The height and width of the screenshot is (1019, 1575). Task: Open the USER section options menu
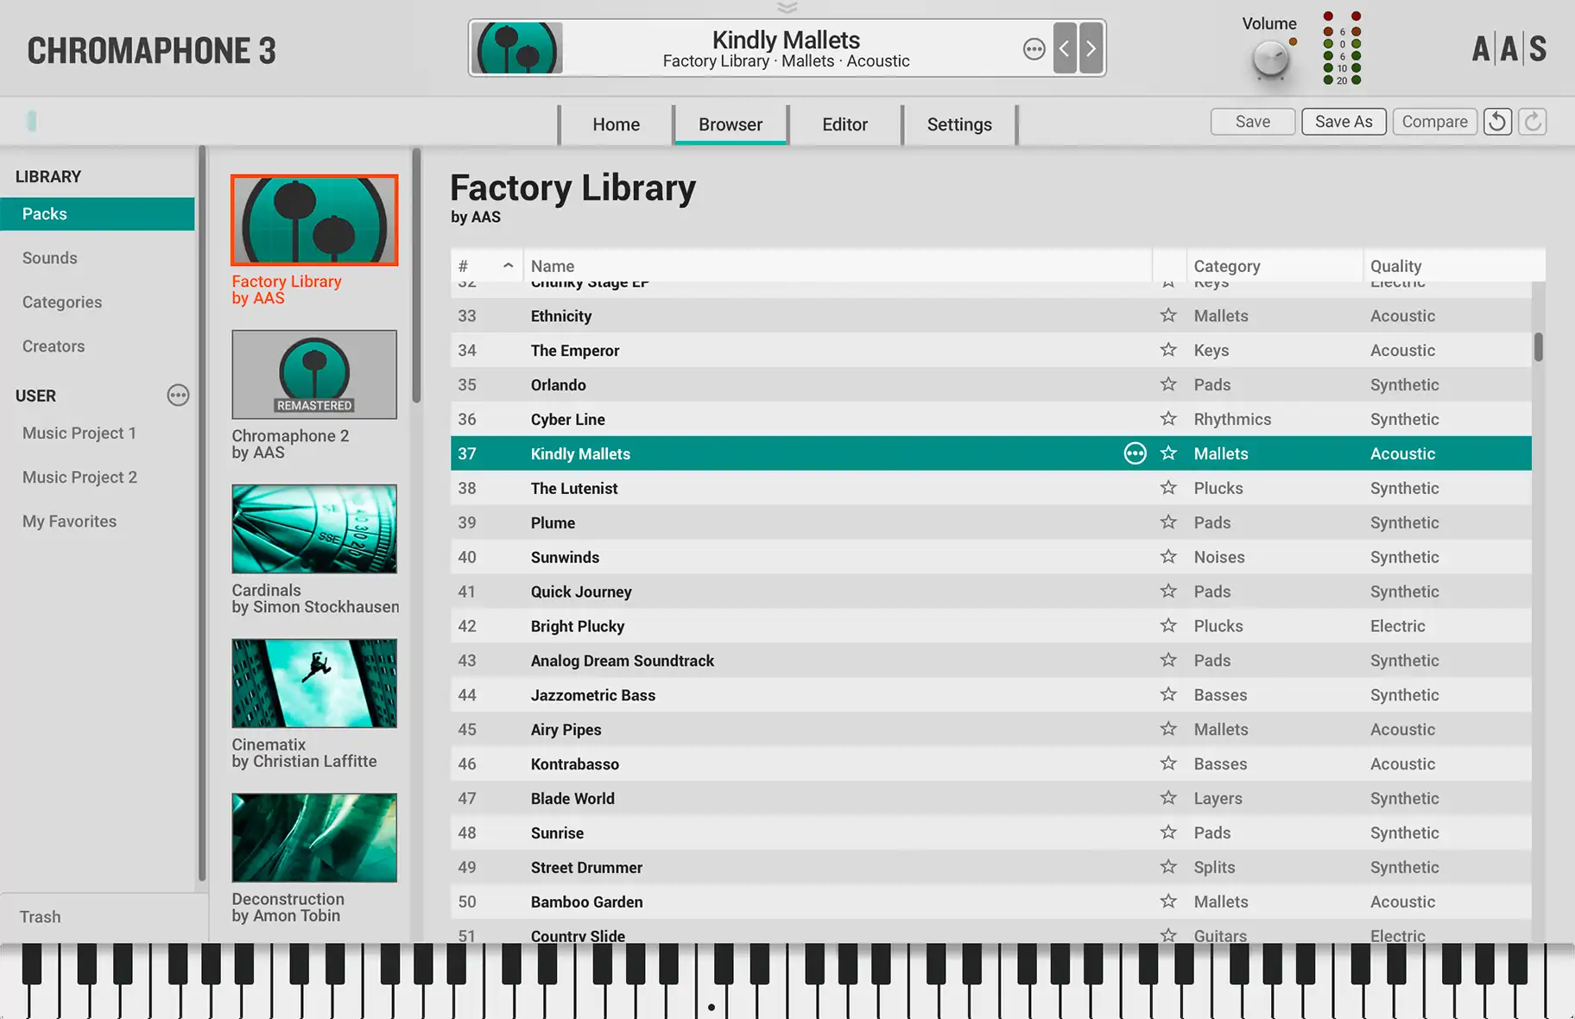tap(178, 396)
